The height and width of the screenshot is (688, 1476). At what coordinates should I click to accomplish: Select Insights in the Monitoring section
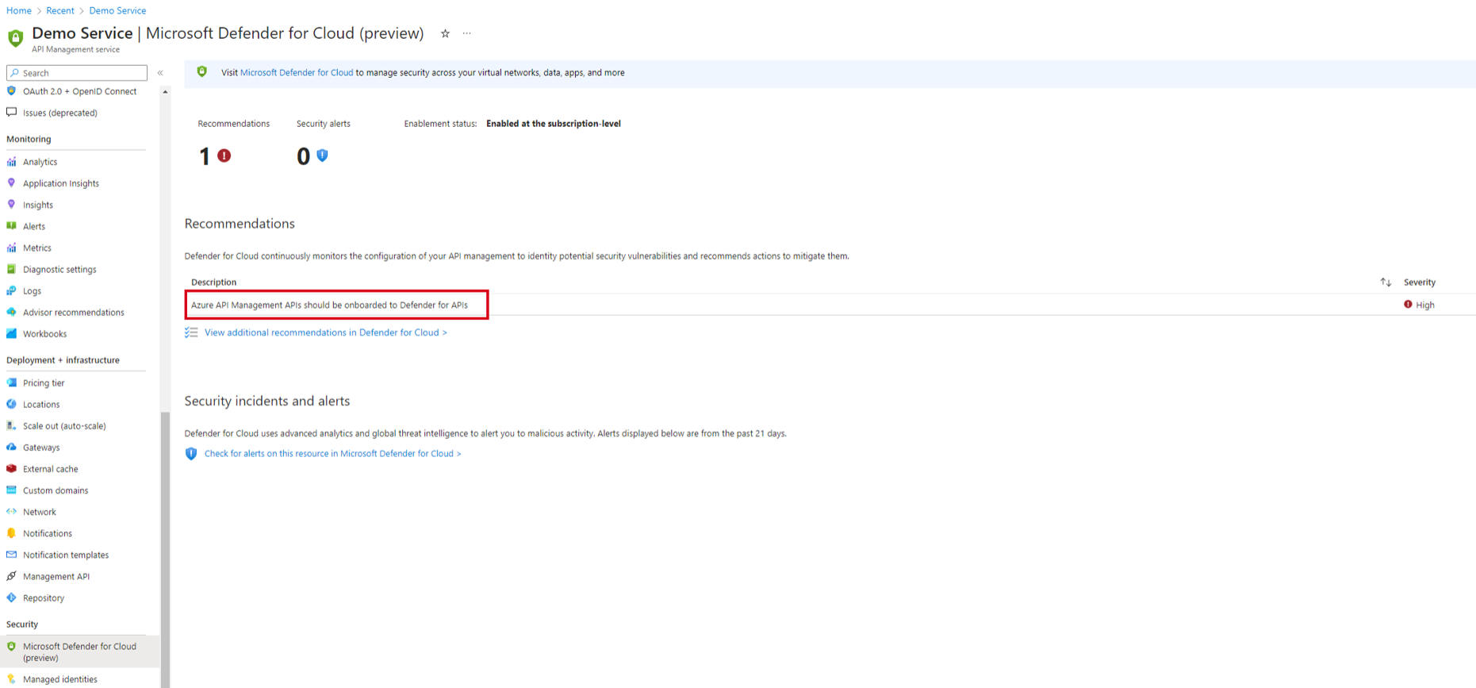coord(38,205)
